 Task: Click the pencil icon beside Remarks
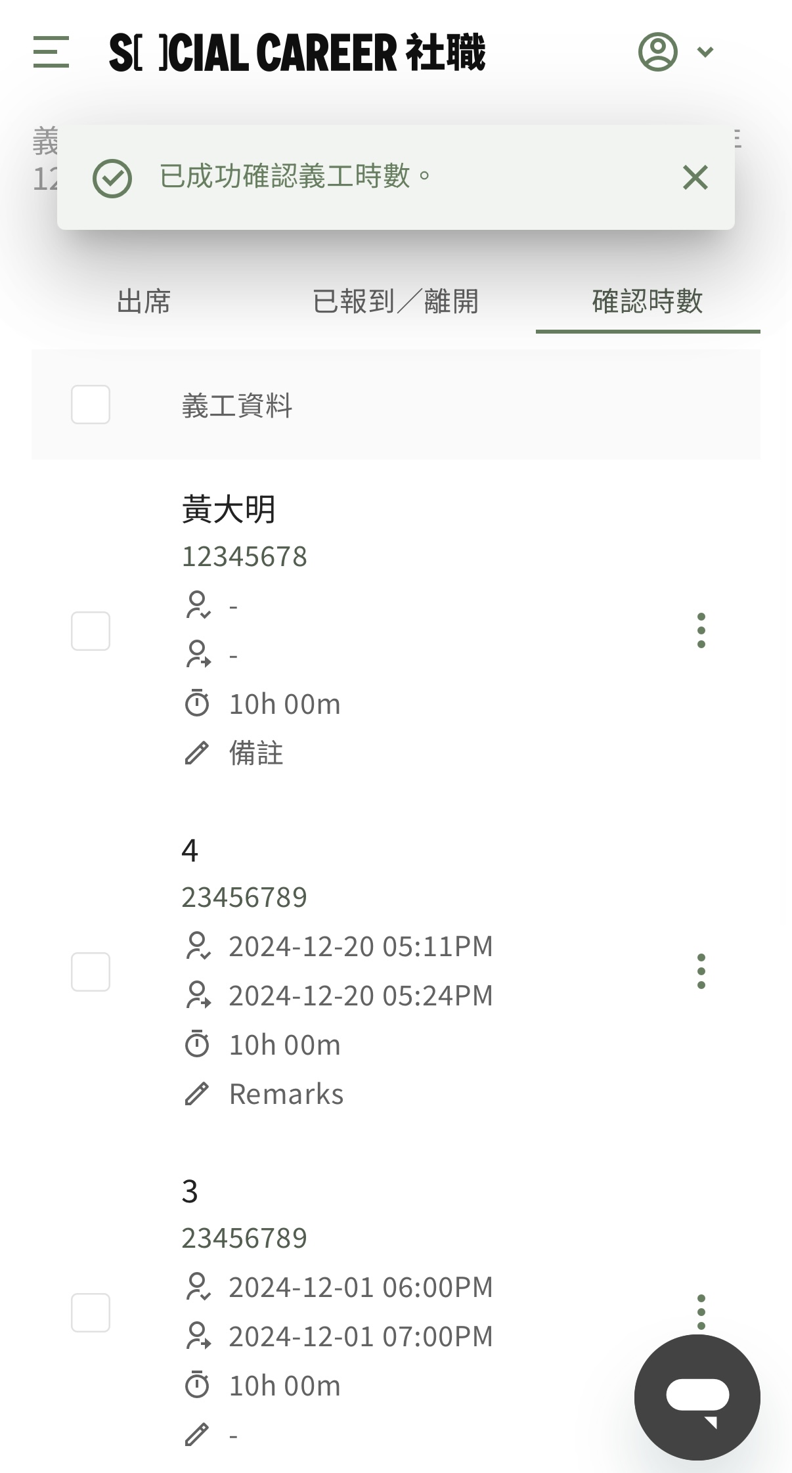[196, 1094]
